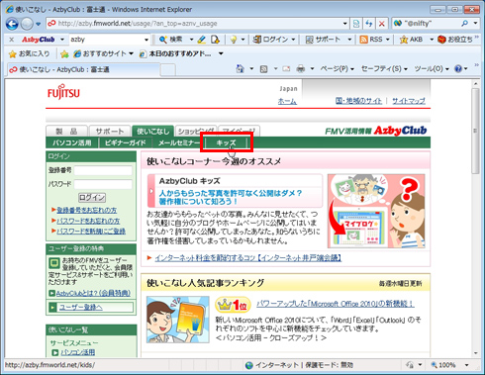Click the パスワード input field
The height and width of the screenshot is (375, 485).
coord(103,184)
